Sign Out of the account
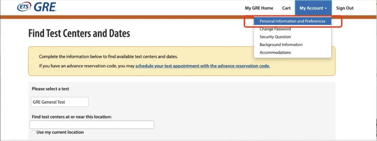 coord(345,8)
